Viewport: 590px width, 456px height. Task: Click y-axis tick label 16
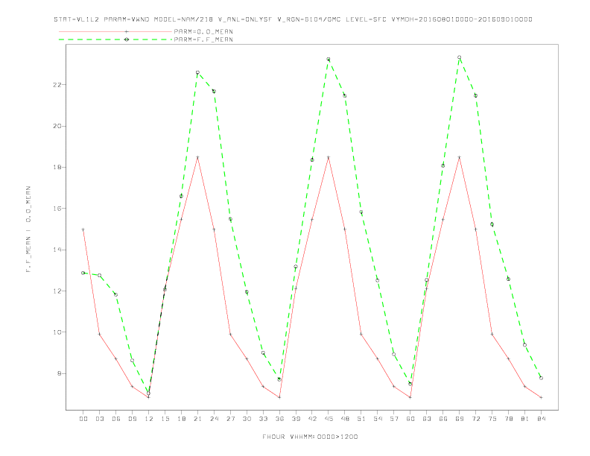(57, 209)
